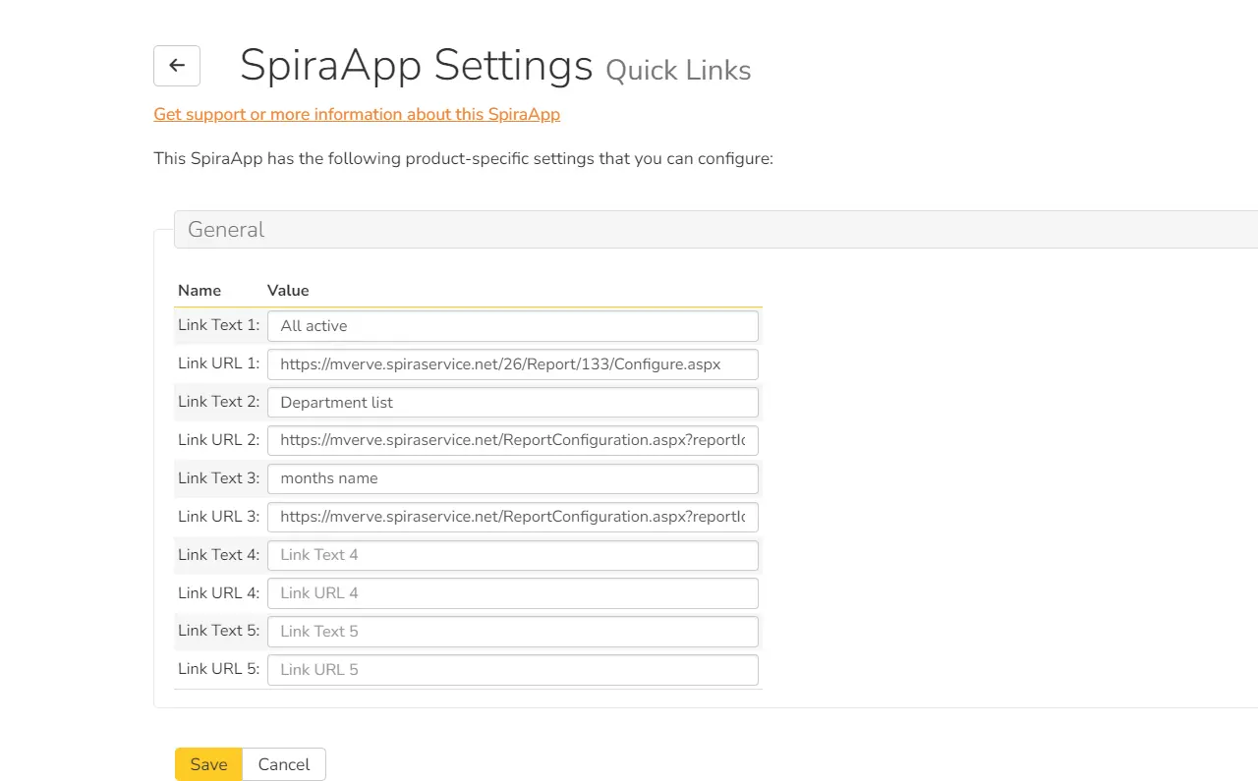Cancel the settings changes
Image resolution: width=1258 pixels, height=781 pixels.
pos(284,764)
